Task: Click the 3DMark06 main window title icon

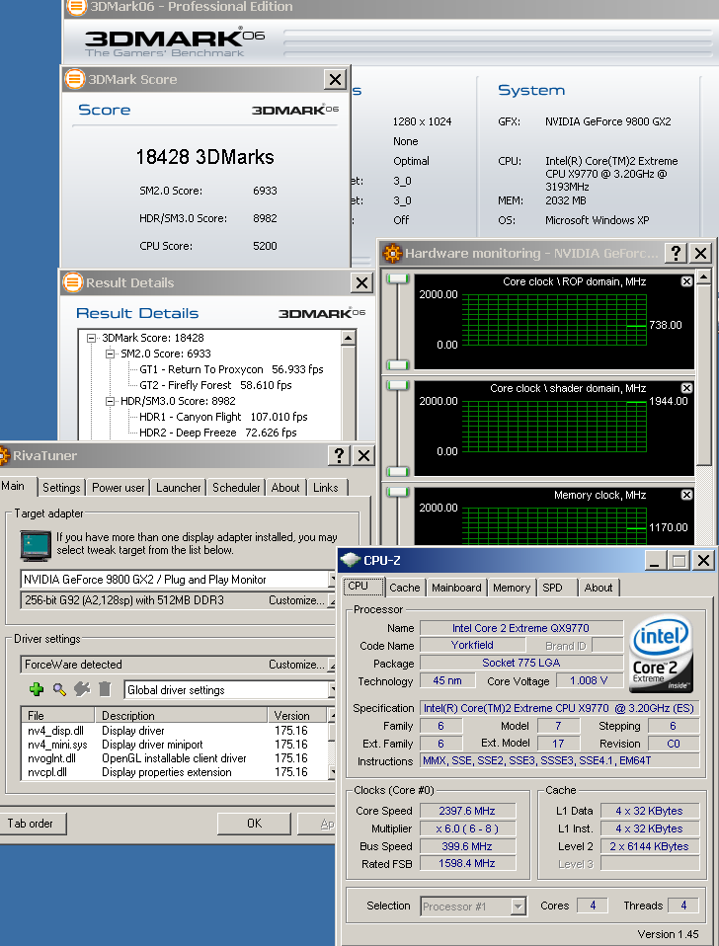Action: (76, 7)
